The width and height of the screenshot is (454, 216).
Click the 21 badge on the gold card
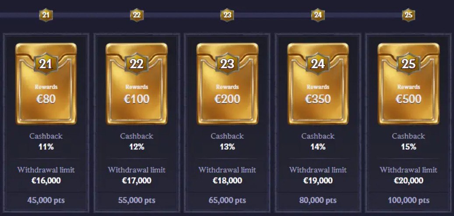coord(46,64)
